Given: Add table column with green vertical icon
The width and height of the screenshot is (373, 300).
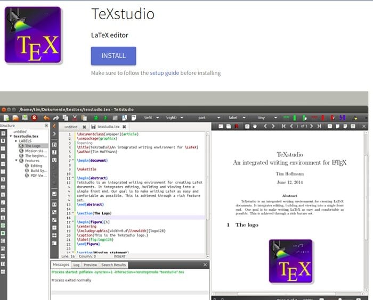Looking at the screenshot, I should pyautogui.click(x=295, y=118).
